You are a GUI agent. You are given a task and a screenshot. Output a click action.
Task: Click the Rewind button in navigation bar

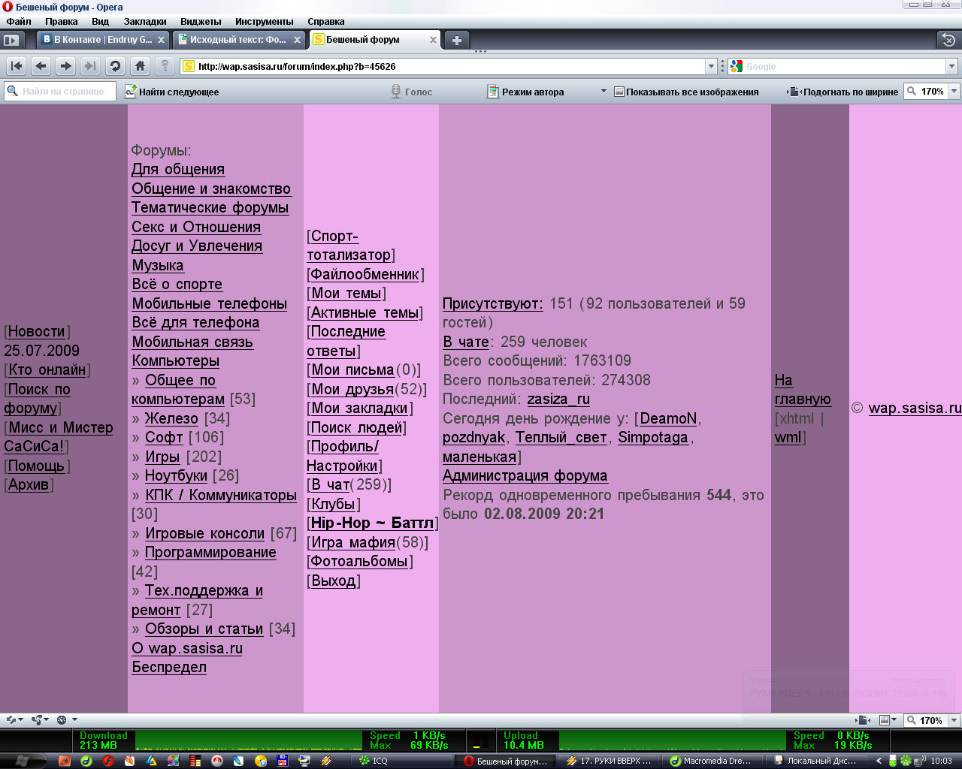[16, 66]
